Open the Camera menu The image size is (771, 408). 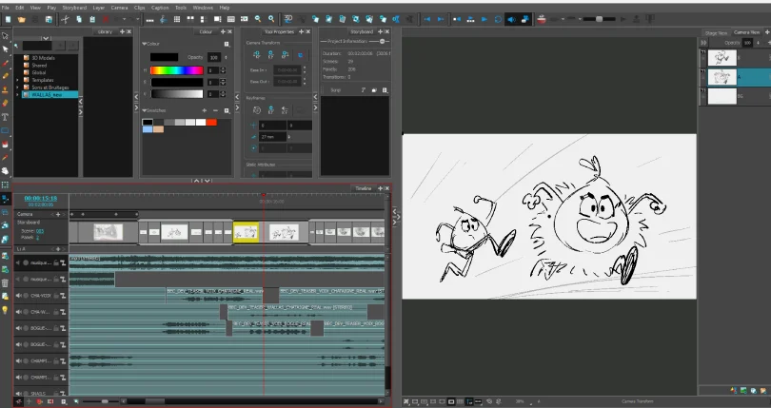coord(119,8)
